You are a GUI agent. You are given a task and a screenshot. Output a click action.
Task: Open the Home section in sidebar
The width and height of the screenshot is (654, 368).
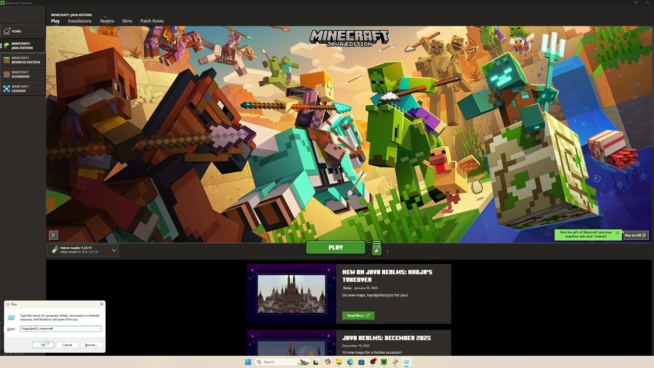[x=22, y=31]
